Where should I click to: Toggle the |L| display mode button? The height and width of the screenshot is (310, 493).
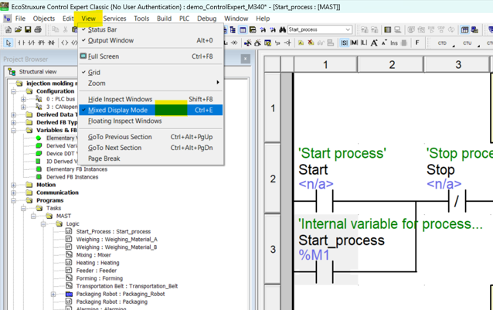364,43
